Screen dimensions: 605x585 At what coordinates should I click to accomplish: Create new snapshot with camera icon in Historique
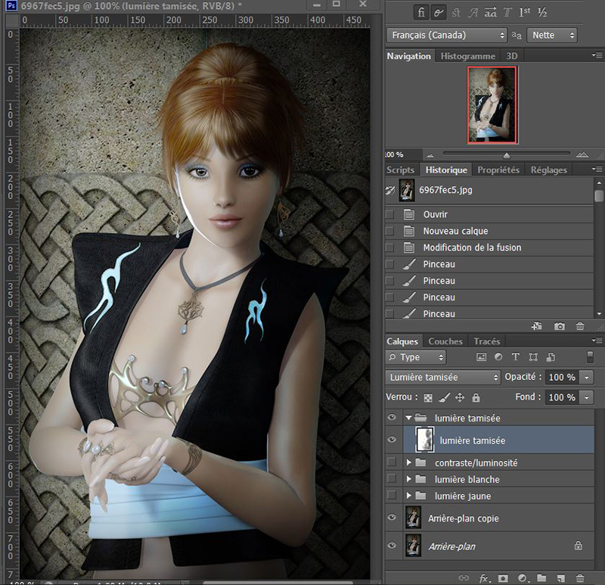tap(560, 326)
